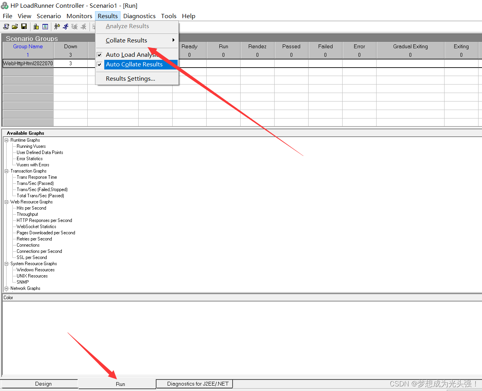Click the Down column header
This screenshot has height=391, width=482.
[71, 46]
